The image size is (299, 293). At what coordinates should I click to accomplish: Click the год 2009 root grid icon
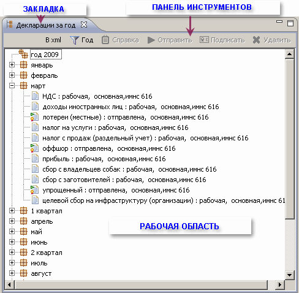pos(23,54)
